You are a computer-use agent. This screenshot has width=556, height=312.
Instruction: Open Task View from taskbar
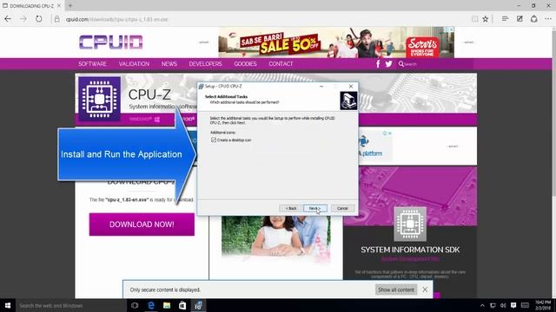point(135,306)
